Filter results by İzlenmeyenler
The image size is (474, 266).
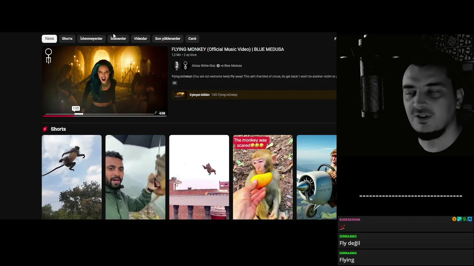(91, 38)
